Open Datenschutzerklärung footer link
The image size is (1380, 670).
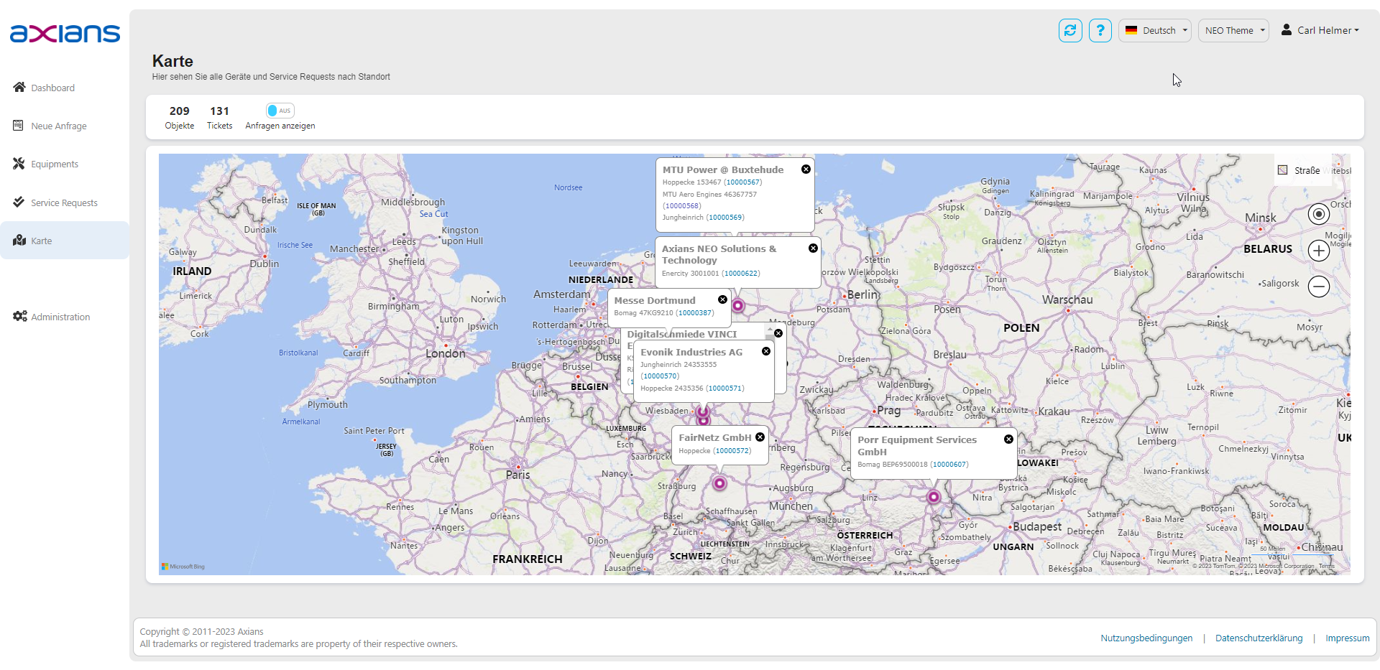click(1259, 638)
